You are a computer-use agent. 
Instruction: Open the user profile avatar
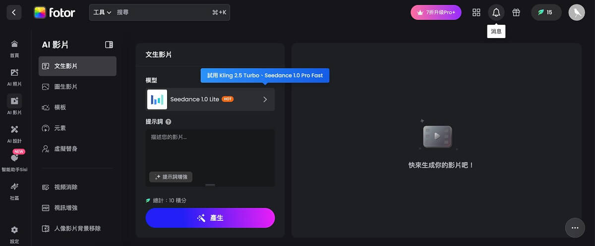577,12
